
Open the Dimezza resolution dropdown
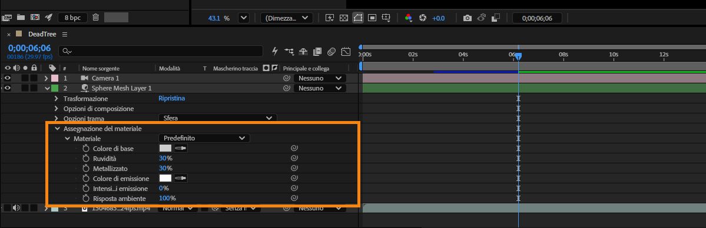286,18
